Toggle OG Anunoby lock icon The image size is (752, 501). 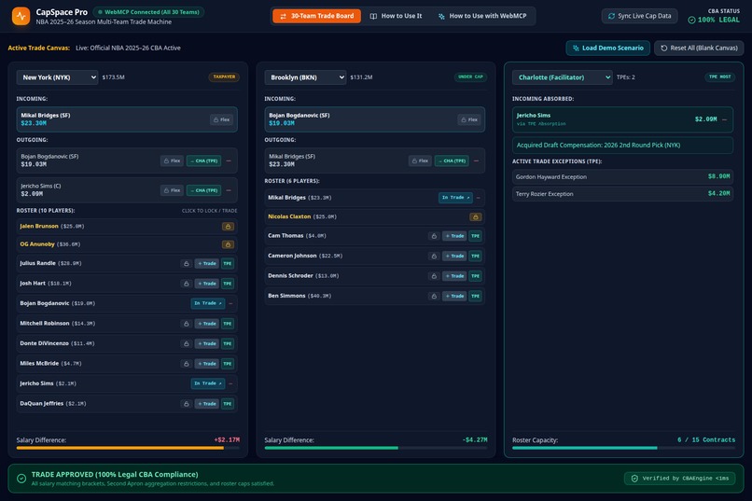coord(228,244)
